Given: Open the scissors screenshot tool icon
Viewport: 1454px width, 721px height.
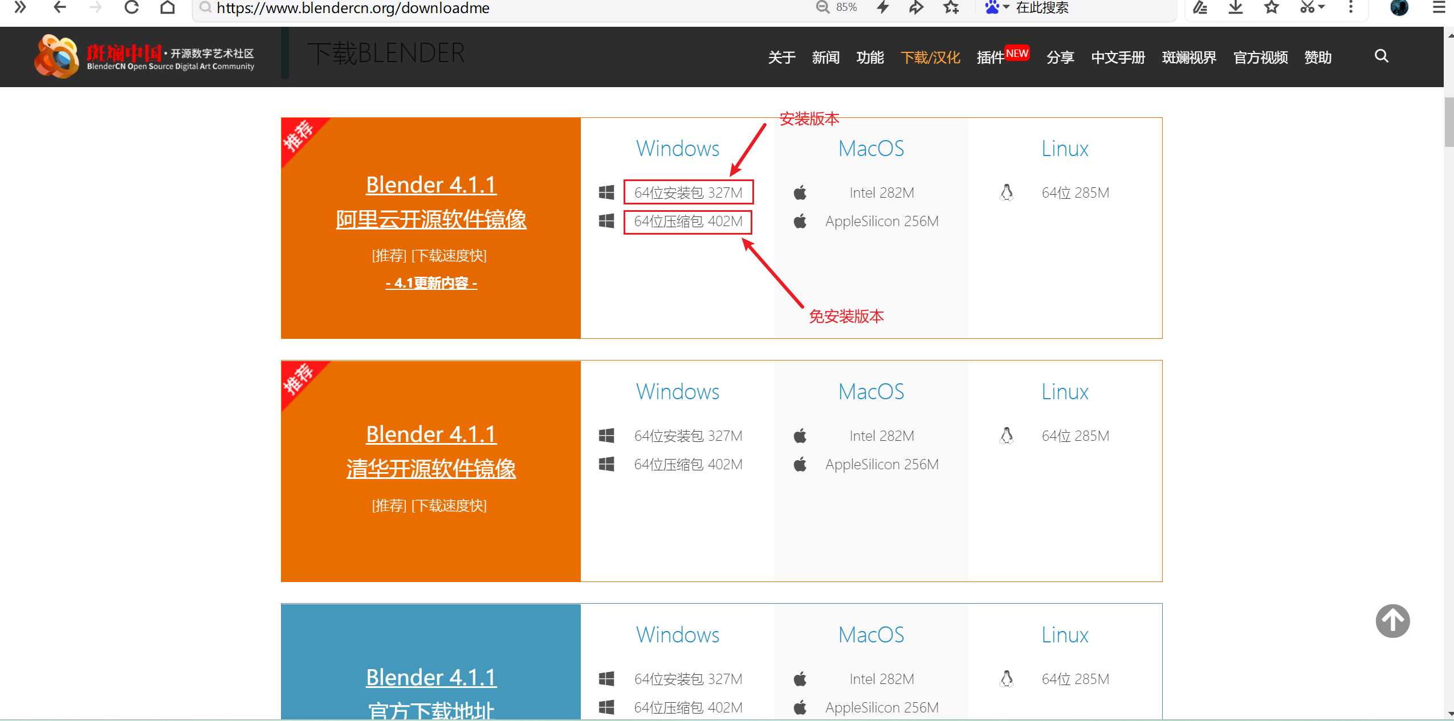Looking at the screenshot, I should tap(1308, 7).
